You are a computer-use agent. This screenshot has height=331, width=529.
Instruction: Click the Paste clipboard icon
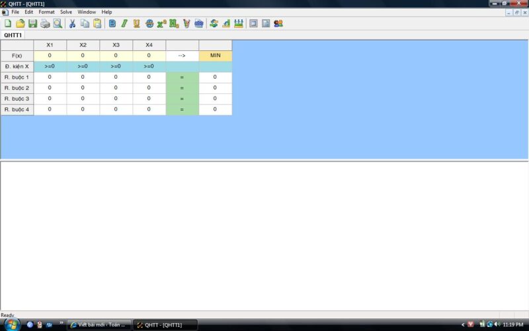point(97,24)
